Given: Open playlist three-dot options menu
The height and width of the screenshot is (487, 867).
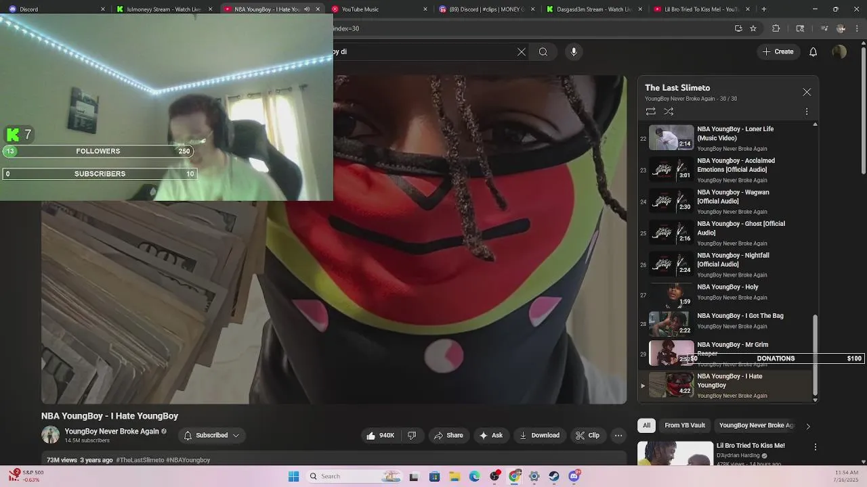Looking at the screenshot, I should point(807,112).
